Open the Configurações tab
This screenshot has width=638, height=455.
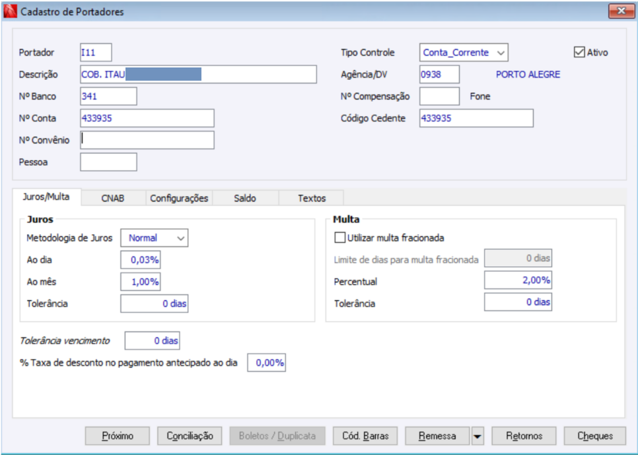[x=179, y=198]
